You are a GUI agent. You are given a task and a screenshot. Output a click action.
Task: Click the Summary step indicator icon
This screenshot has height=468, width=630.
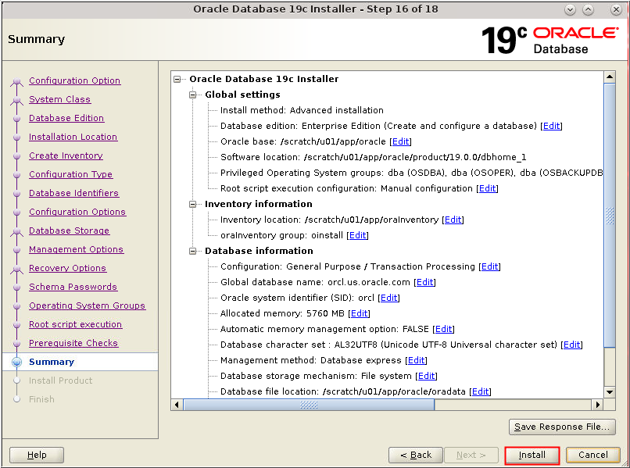point(18,362)
